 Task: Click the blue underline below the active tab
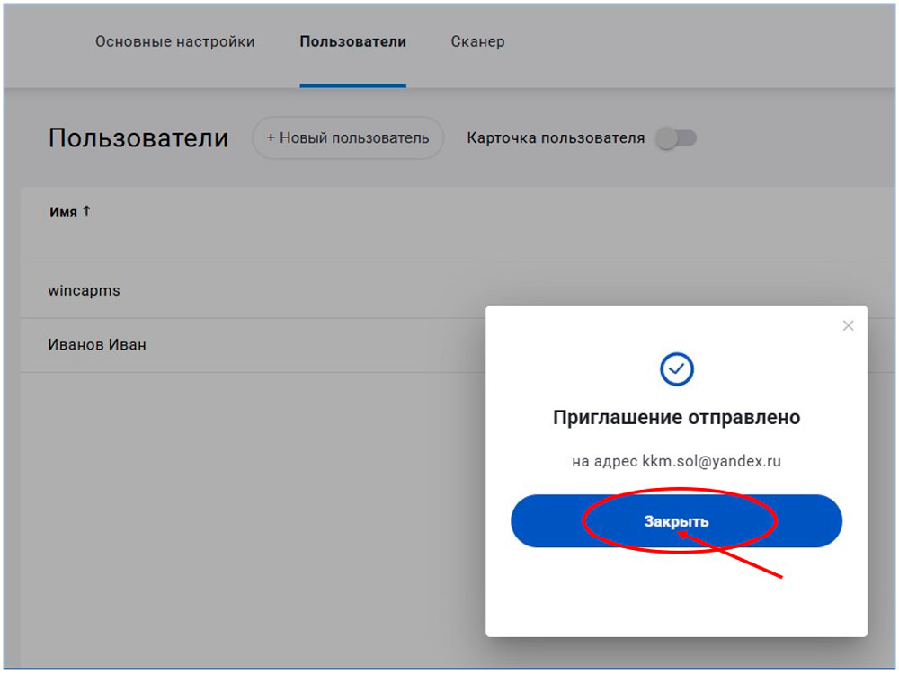click(352, 85)
